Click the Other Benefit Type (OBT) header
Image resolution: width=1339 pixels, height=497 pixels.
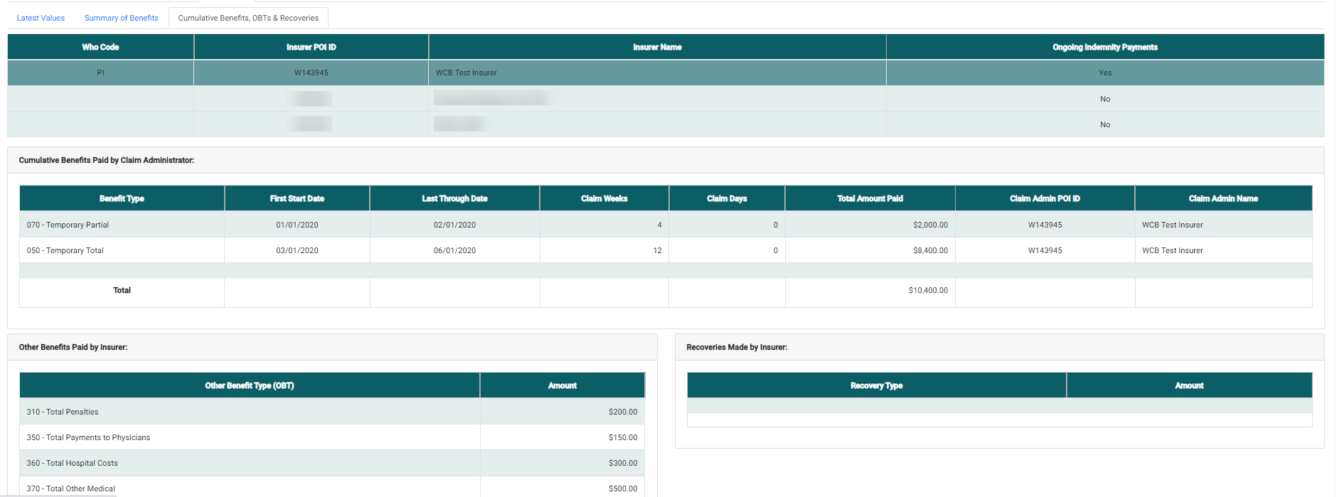(249, 385)
